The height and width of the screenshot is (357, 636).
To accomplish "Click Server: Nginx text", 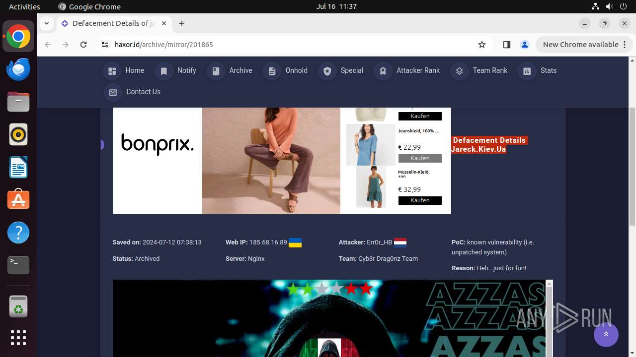I will click(245, 259).
